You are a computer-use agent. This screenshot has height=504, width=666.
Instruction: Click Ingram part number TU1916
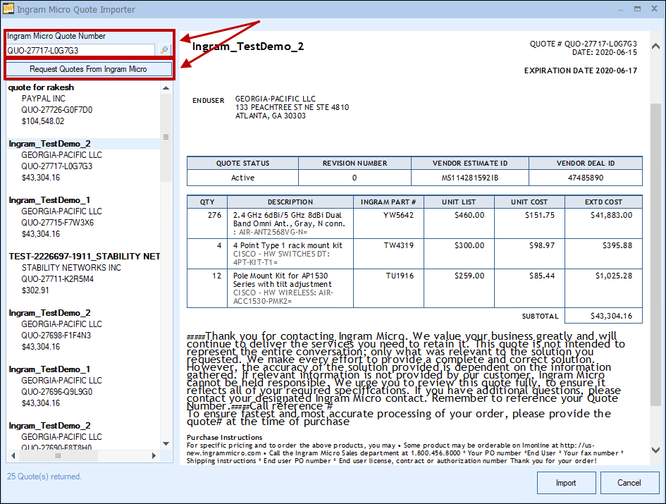coord(400,276)
